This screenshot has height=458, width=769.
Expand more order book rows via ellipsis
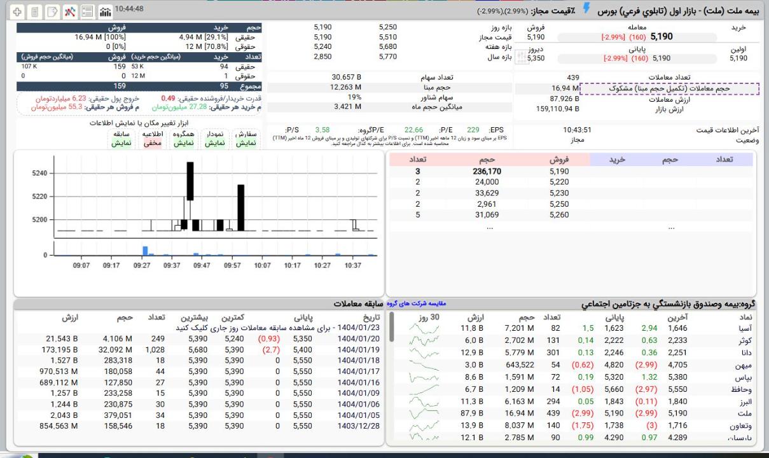coord(488,227)
